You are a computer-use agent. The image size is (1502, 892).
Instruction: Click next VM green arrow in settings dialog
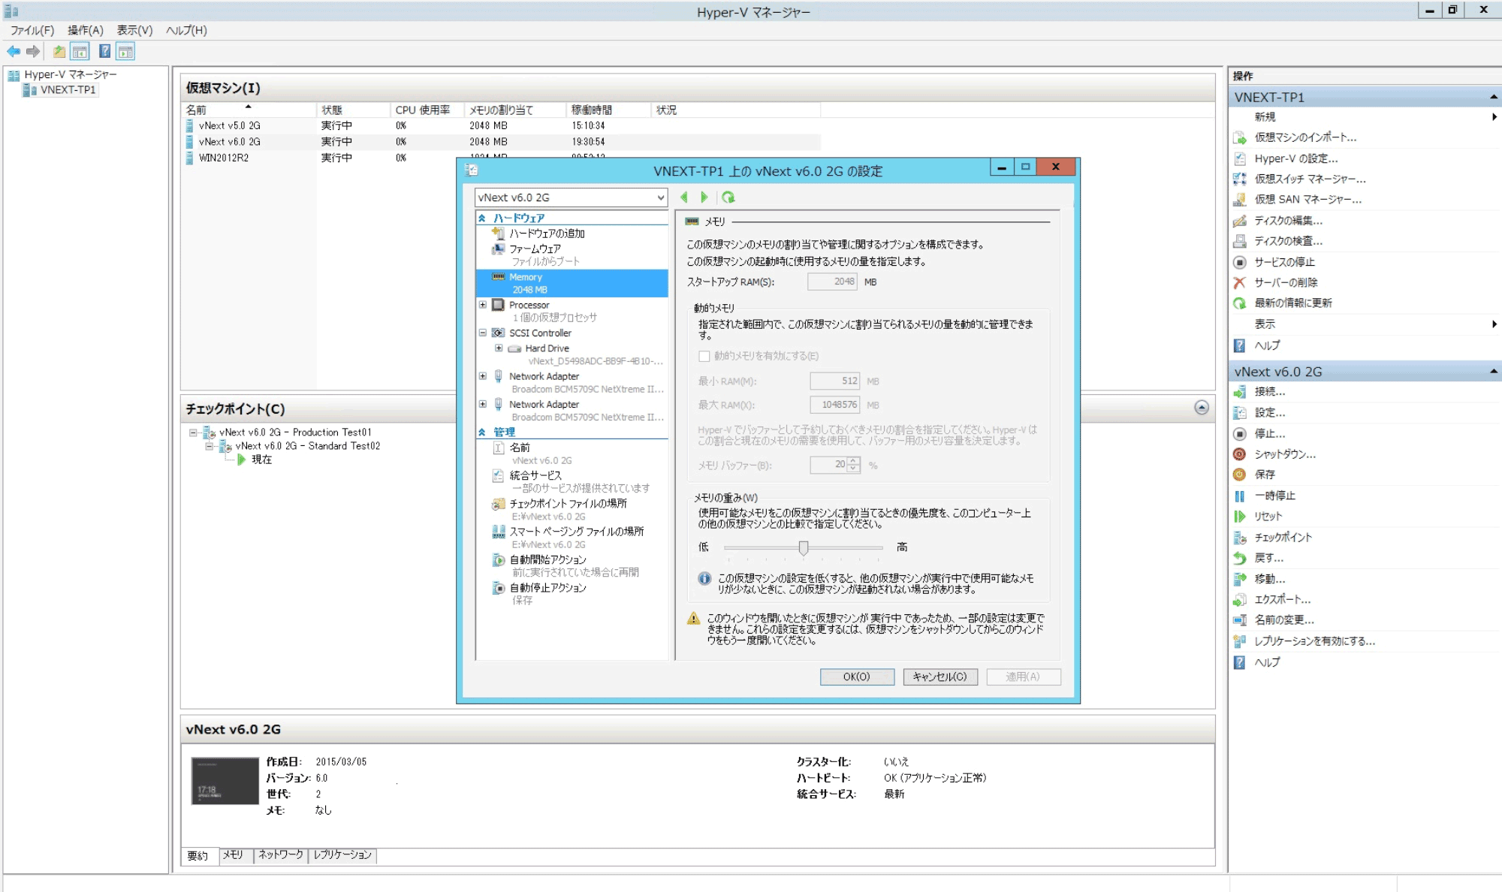704,197
